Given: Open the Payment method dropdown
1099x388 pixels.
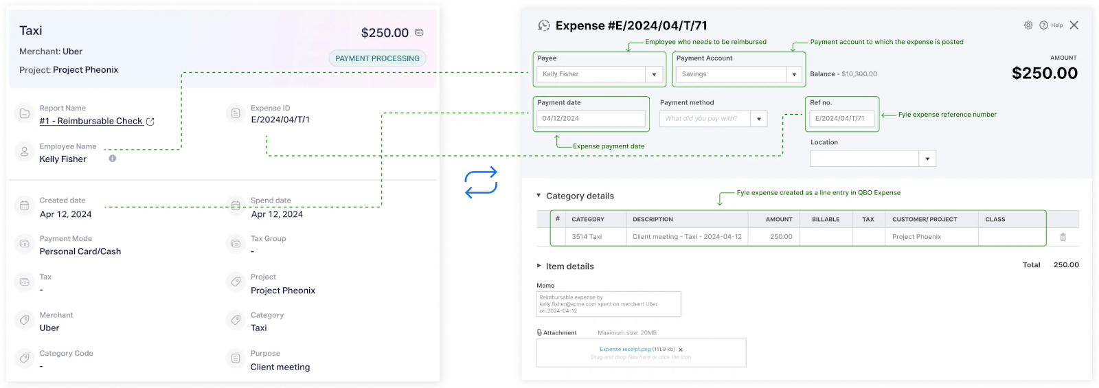Looking at the screenshot, I should 759,119.
